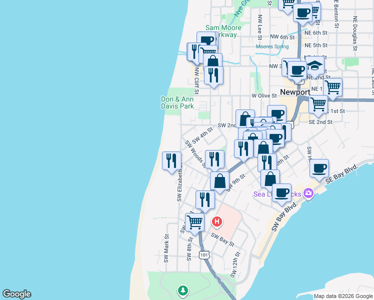Click the SW Mark St street label
374x300 pixels.
(166, 248)
